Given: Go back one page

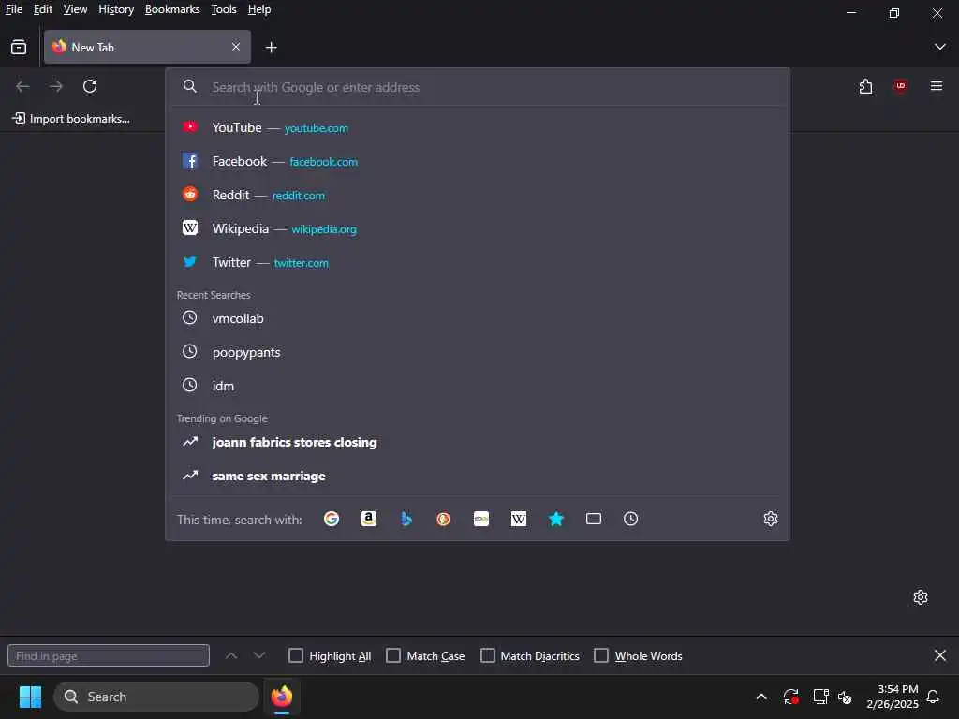Looking at the screenshot, I should pos(22,86).
